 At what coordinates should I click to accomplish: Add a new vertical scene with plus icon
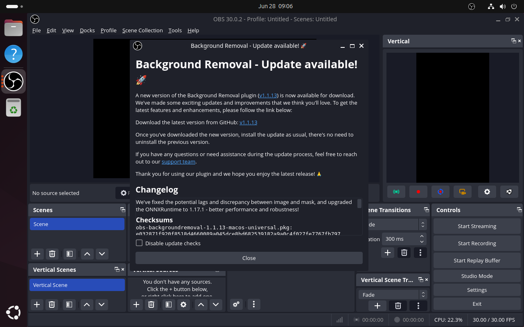pyautogui.click(x=37, y=305)
